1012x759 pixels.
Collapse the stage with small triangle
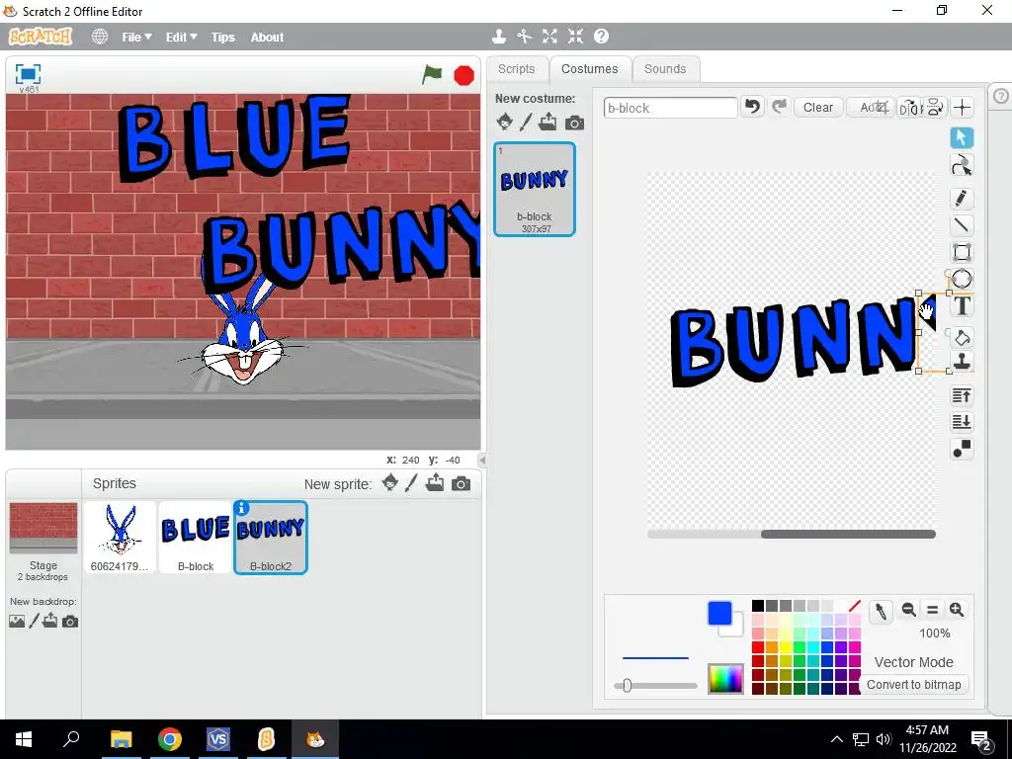coord(482,461)
